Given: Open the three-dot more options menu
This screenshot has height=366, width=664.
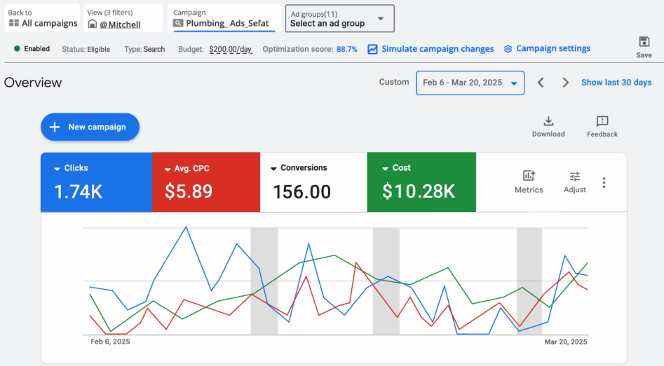Looking at the screenshot, I should (x=604, y=183).
